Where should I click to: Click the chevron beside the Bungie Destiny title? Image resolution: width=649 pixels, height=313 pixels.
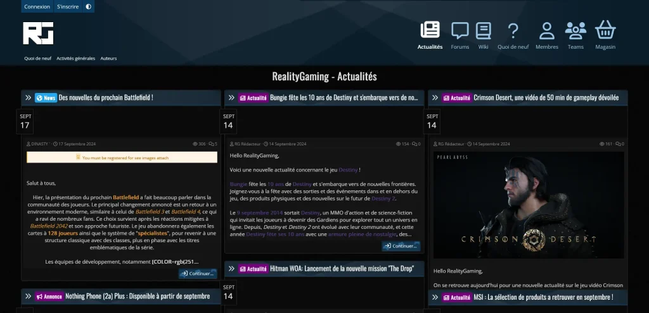pos(231,98)
